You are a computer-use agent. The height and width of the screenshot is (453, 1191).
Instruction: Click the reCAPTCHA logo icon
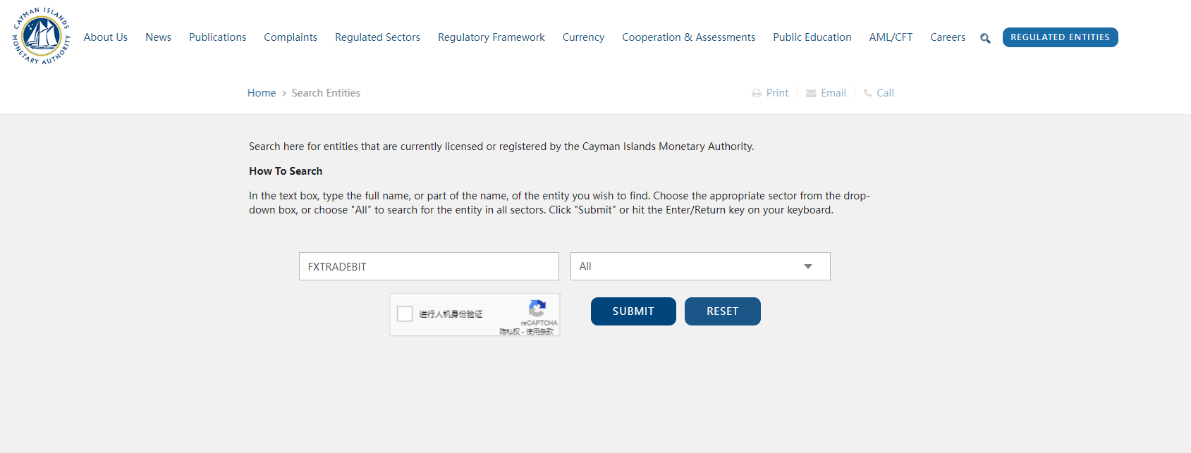[x=537, y=309]
